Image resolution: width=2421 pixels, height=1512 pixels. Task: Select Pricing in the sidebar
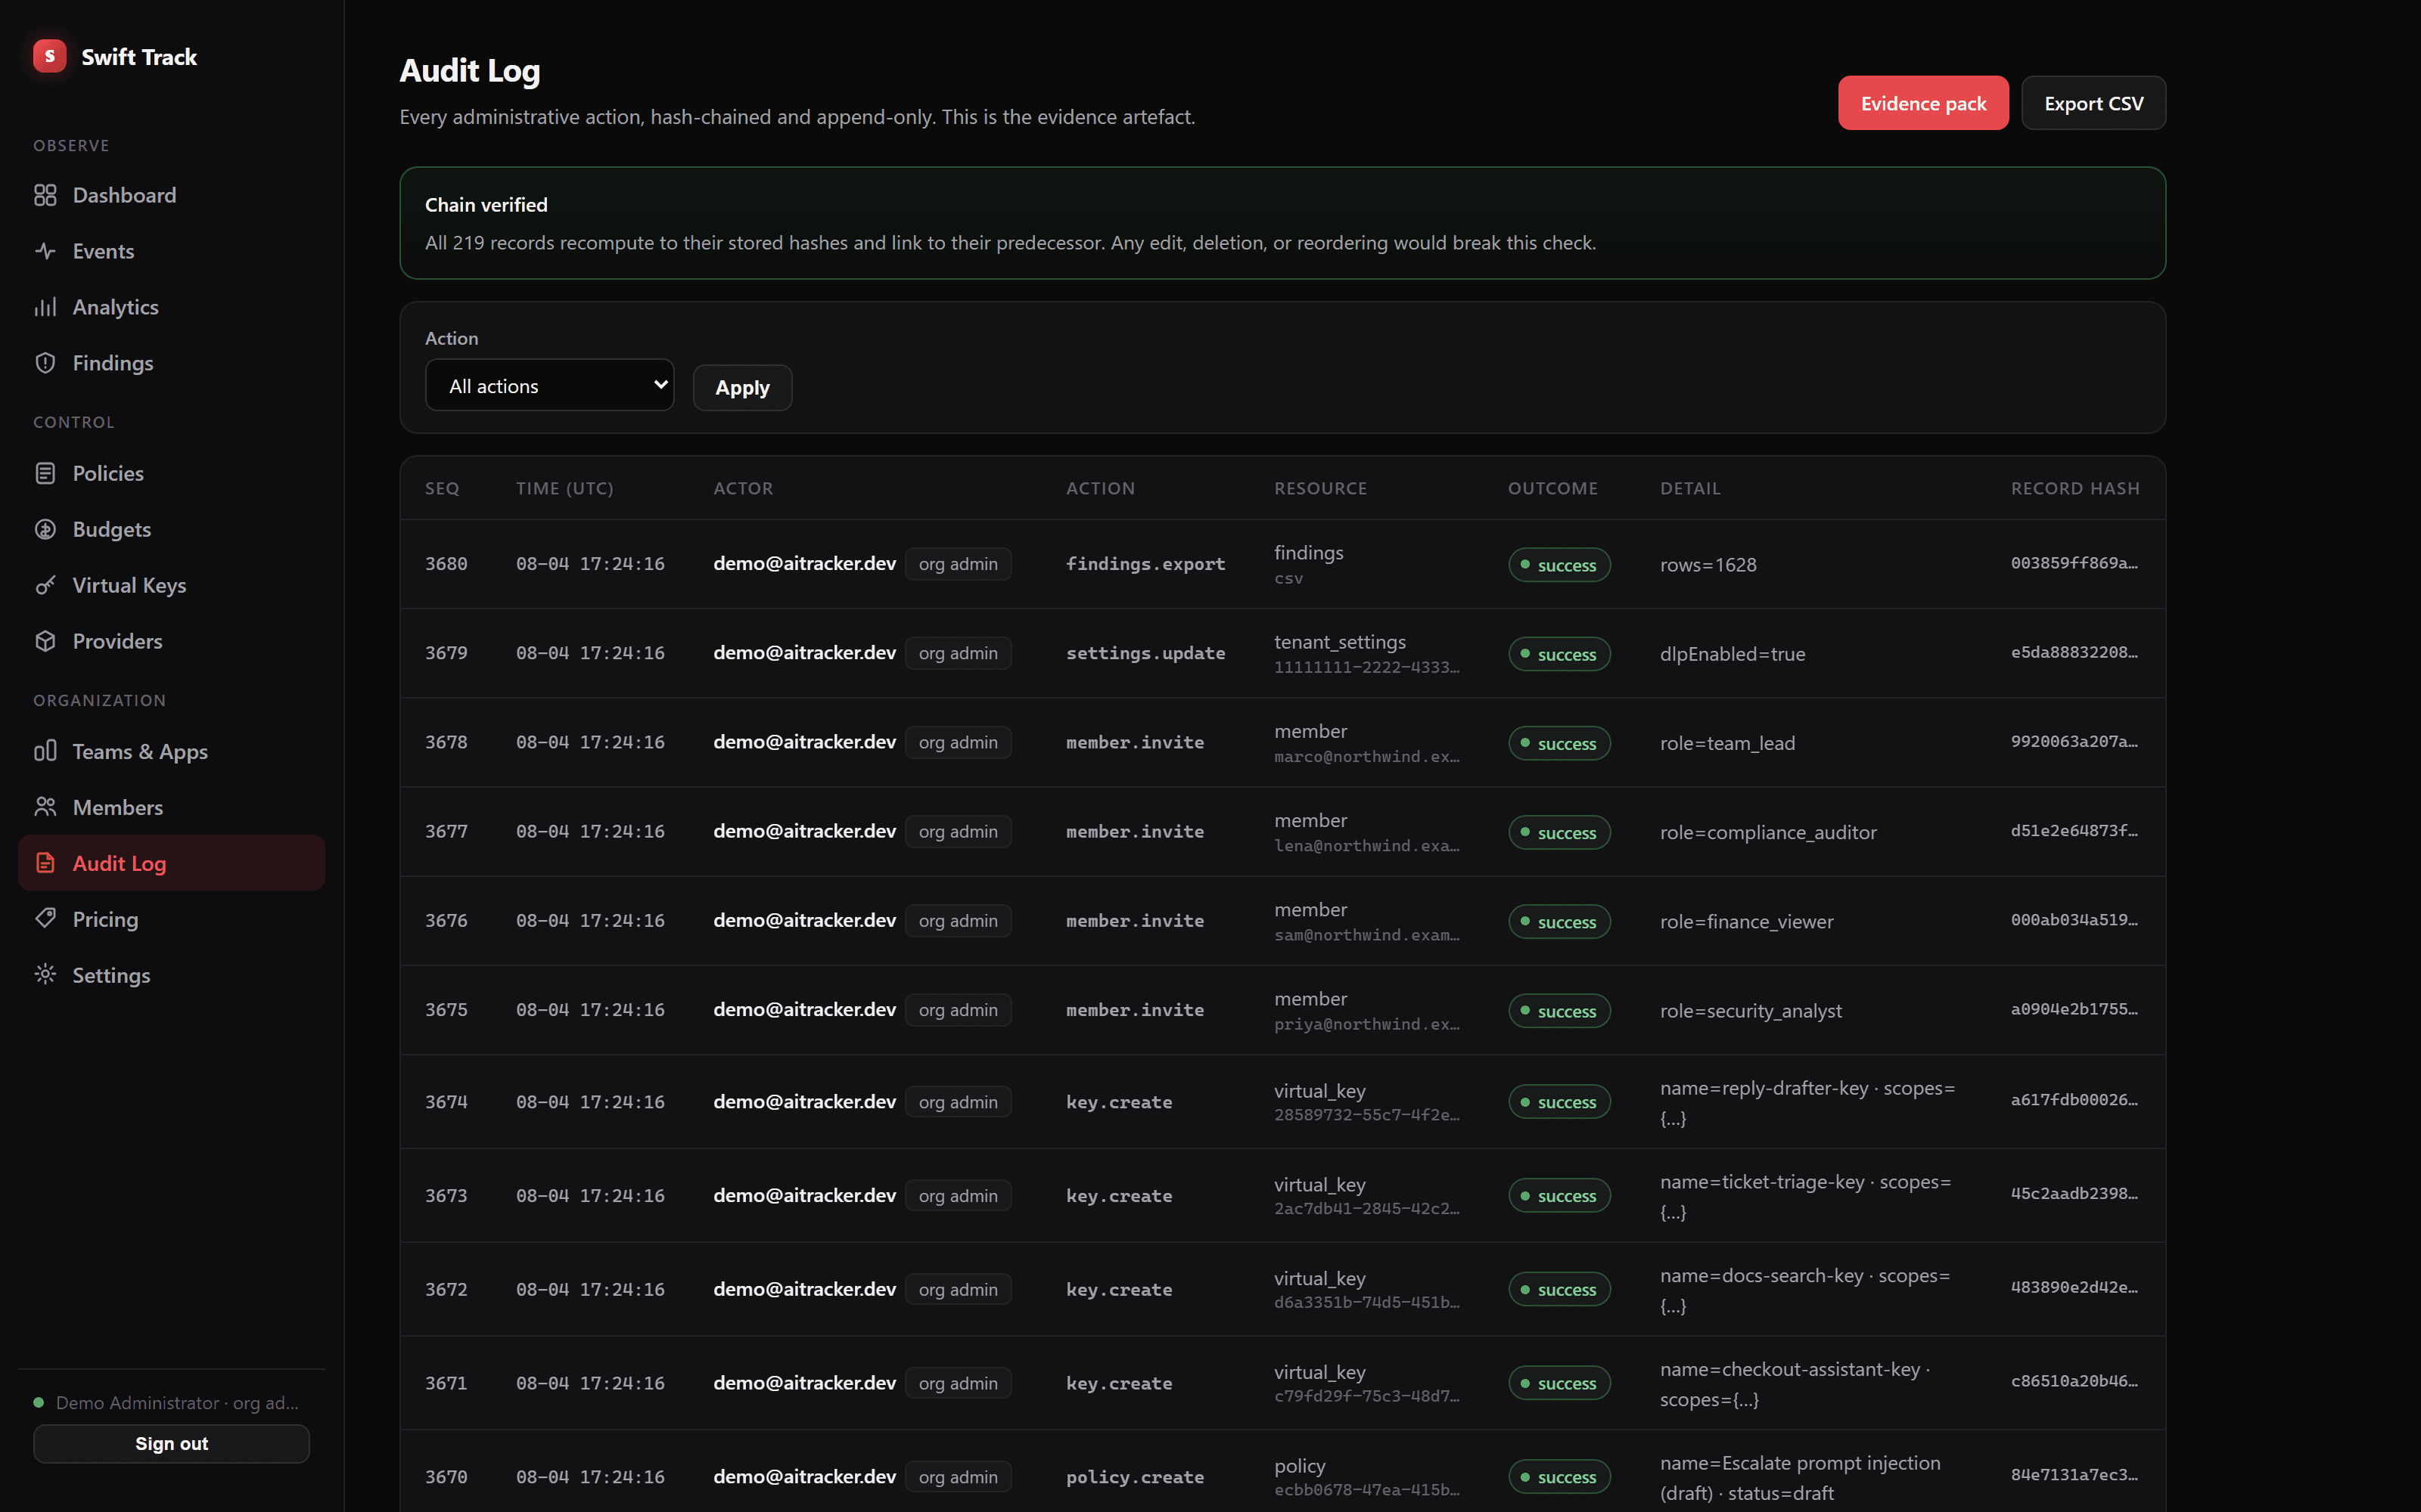coord(171,919)
